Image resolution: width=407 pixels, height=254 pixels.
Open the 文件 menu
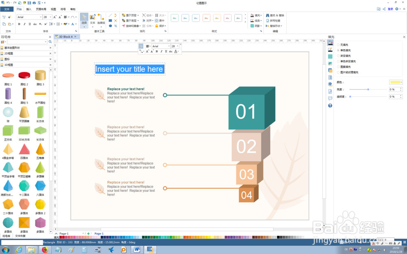[7, 9]
